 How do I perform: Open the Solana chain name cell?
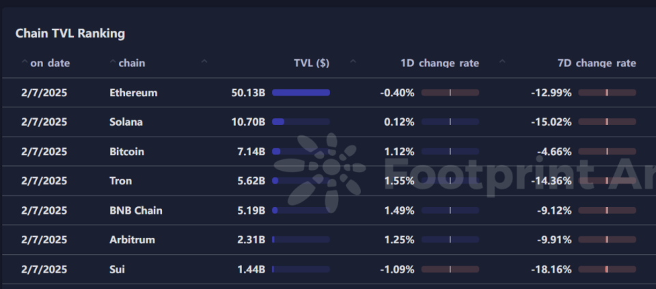(126, 122)
